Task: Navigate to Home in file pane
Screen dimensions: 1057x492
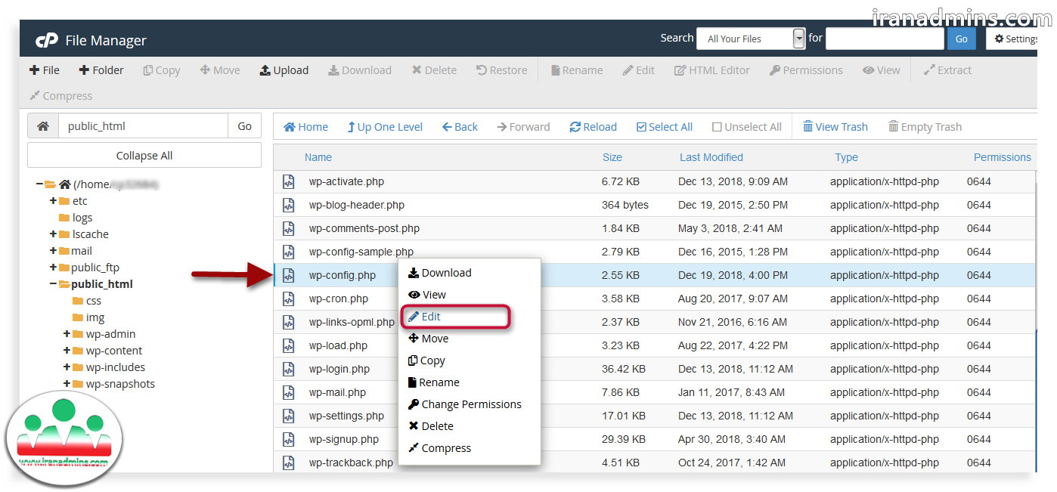Action: tap(305, 127)
